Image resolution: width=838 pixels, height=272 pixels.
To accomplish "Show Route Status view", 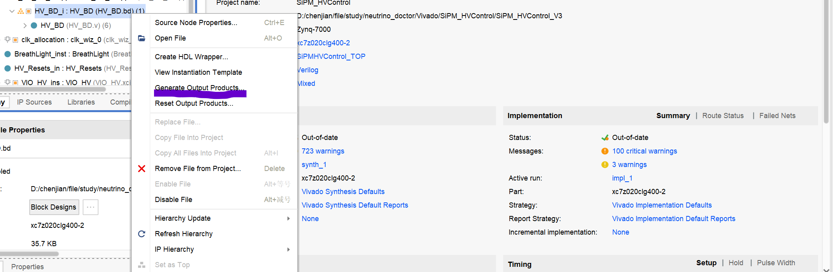I will [x=723, y=116].
